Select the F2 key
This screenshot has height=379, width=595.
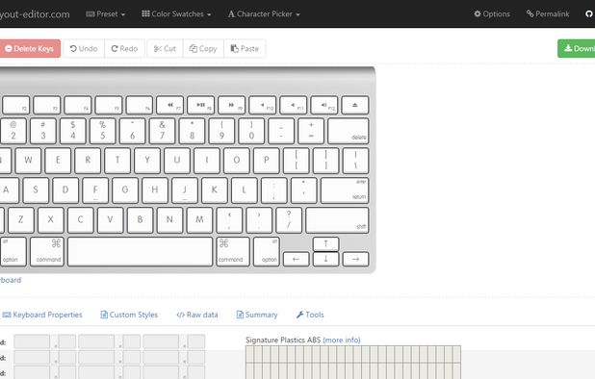pos(16,105)
